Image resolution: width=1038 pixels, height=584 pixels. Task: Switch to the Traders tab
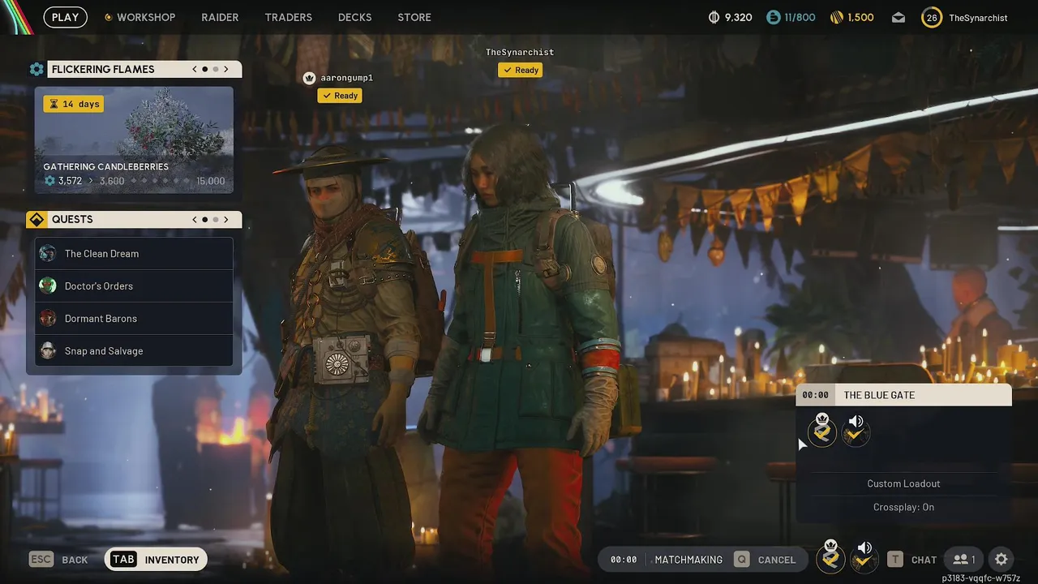pyautogui.click(x=289, y=17)
